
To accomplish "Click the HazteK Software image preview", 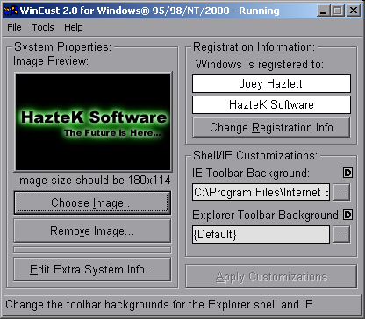I will (93, 122).
